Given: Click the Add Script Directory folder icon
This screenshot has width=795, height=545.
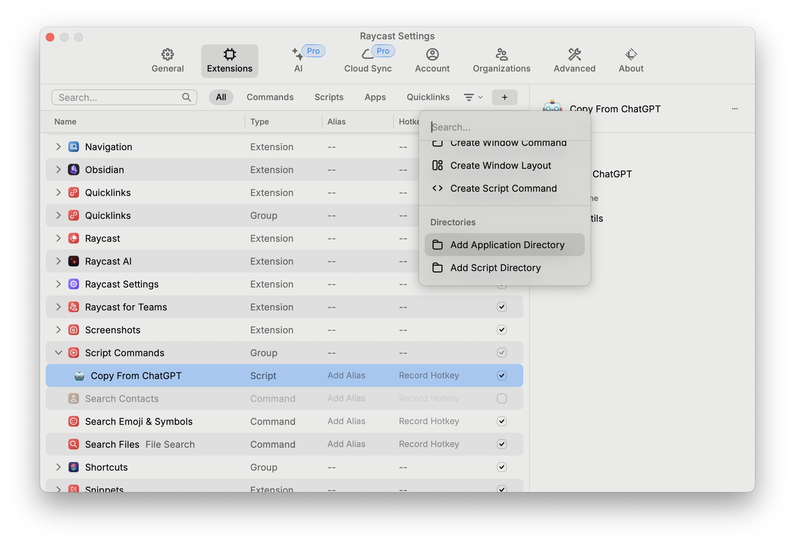Looking at the screenshot, I should [x=438, y=268].
